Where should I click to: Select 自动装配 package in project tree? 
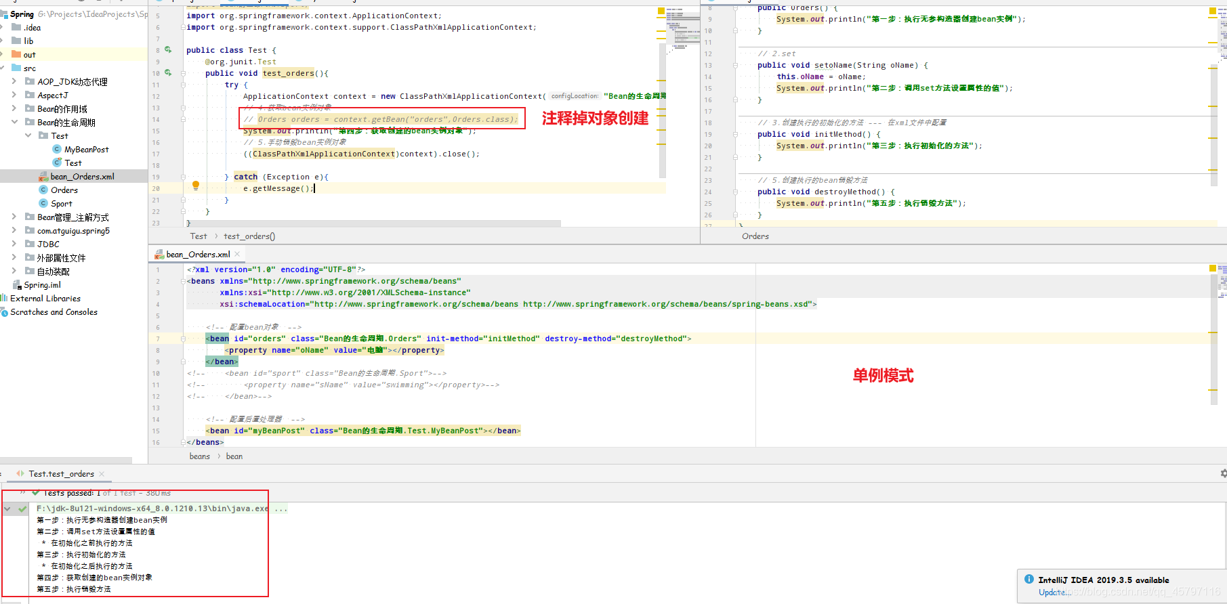click(x=53, y=271)
